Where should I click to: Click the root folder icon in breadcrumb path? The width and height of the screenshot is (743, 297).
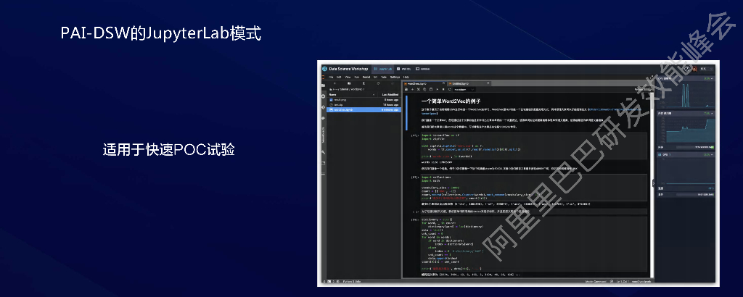click(330, 89)
